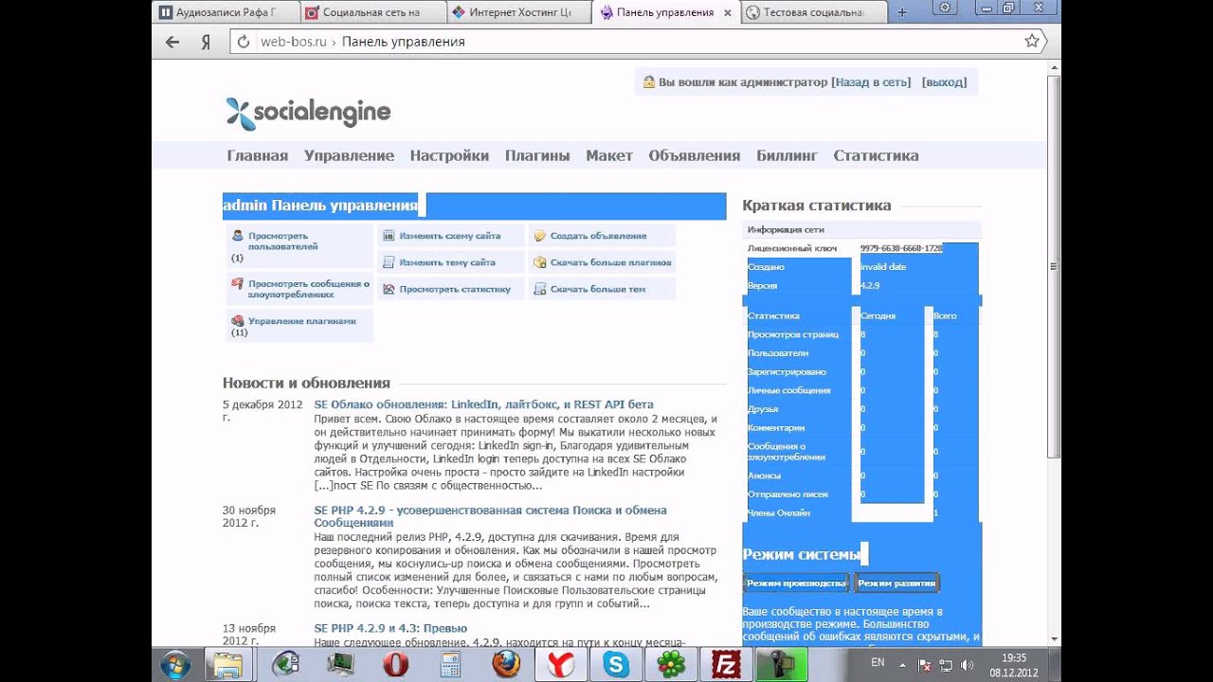Click the clock showing 19:35
Screen dimensions: 1213x682
(1014, 657)
